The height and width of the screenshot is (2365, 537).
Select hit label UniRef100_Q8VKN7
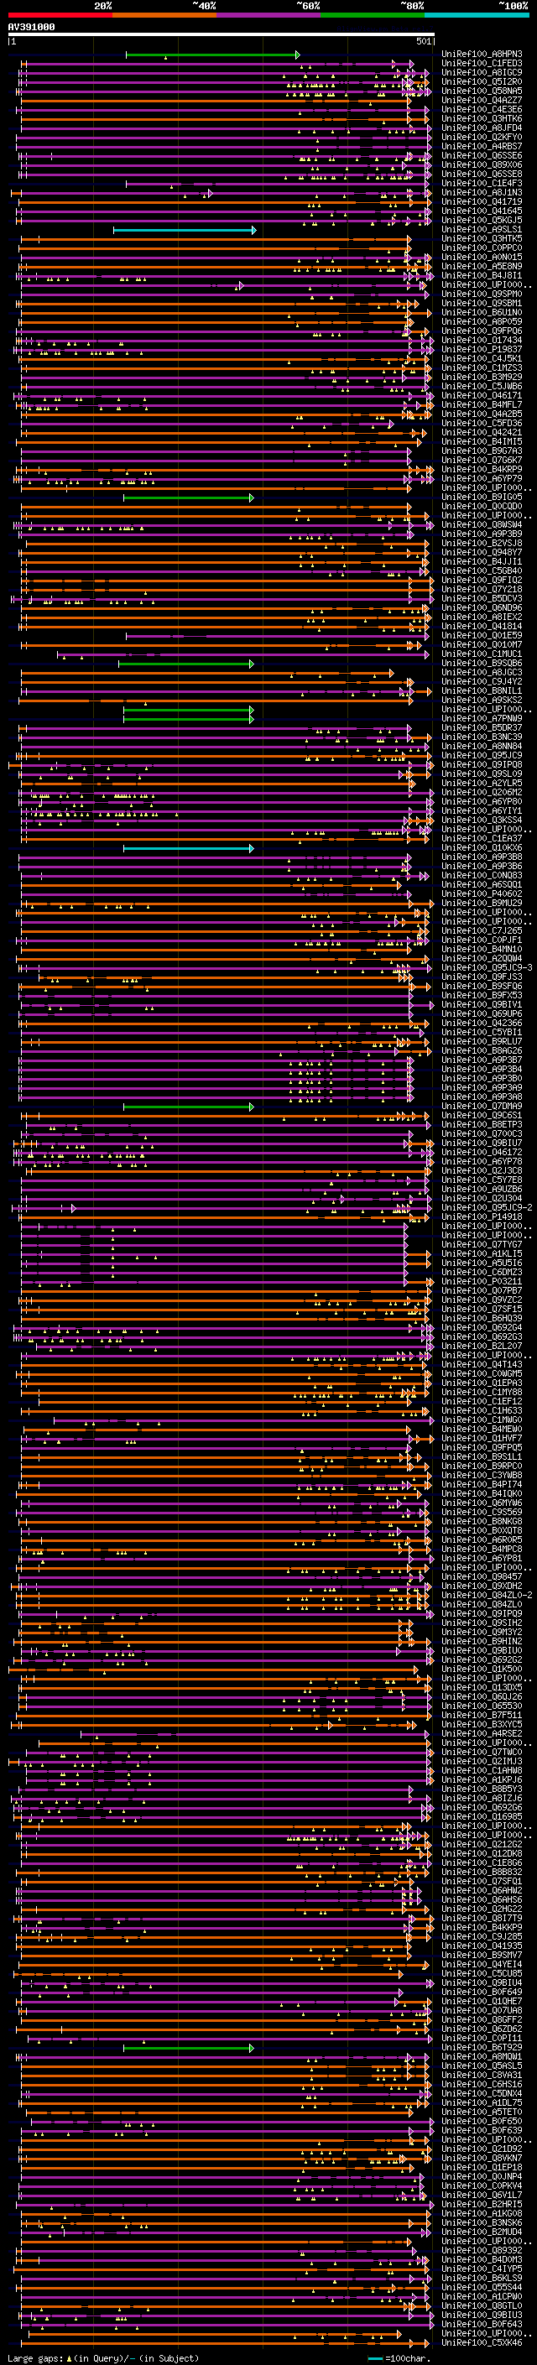tap(482, 2159)
